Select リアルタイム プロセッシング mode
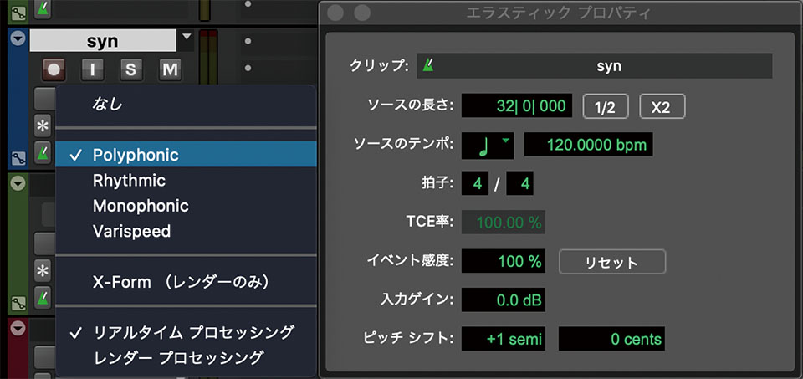This screenshot has width=803, height=379. click(186, 332)
